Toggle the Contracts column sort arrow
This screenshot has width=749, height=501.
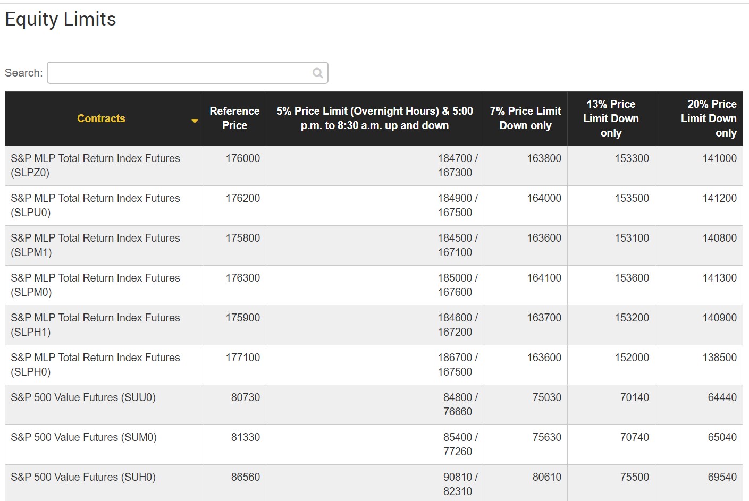pos(195,121)
